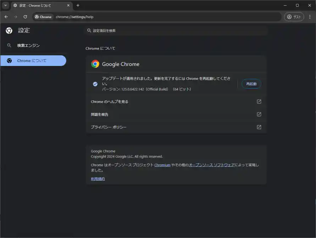
Task: Open the 利用規約 link
Action: (98, 179)
